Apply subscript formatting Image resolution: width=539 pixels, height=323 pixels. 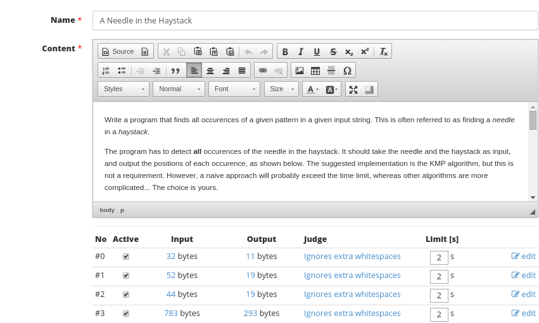[349, 51]
